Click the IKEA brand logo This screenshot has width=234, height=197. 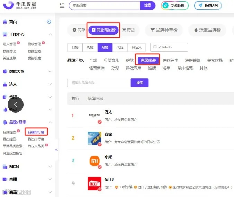pos(94,138)
